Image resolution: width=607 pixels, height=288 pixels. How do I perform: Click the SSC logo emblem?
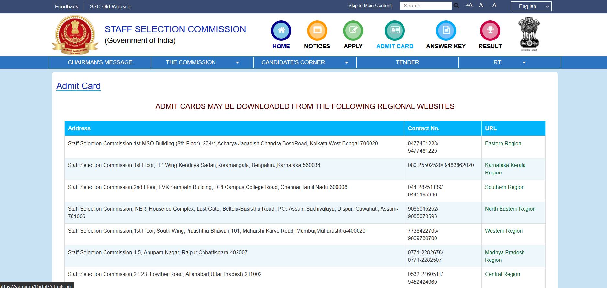(x=75, y=35)
